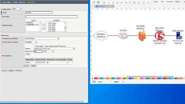Select the Router shape in the diagram
Screen dimensions: 185x104
coord(123,36)
